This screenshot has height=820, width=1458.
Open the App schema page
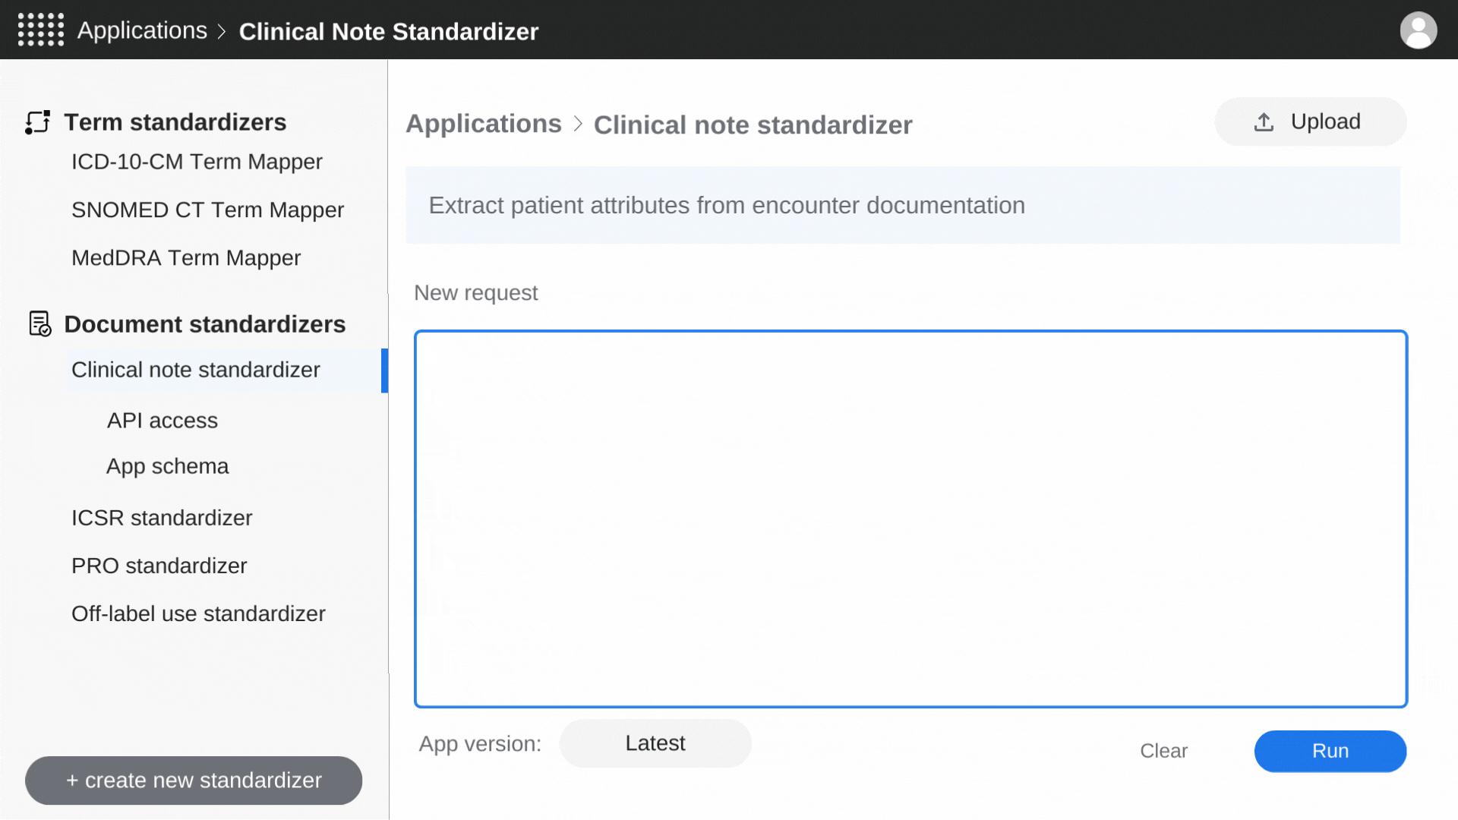(167, 465)
